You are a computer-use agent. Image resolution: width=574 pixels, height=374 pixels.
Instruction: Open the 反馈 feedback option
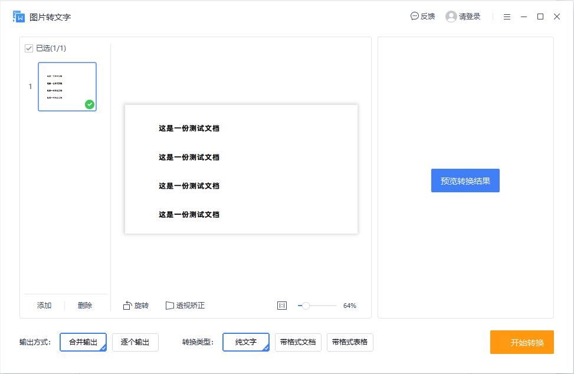422,16
